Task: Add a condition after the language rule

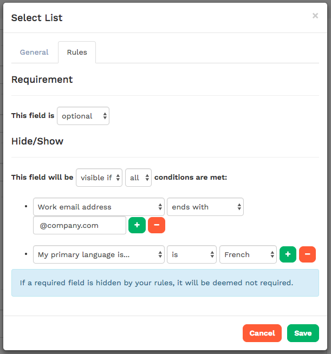Action: coord(288,254)
